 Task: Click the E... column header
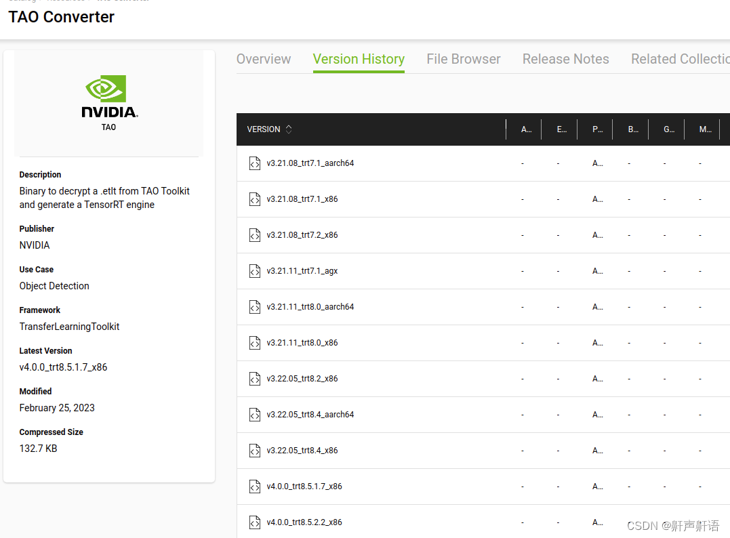tap(561, 129)
